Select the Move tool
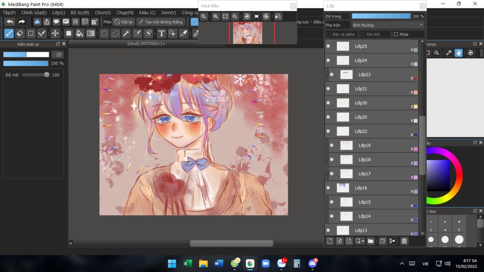The width and height of the screenshot is (484, 272). pyautogui.click(x=55, y=34)
